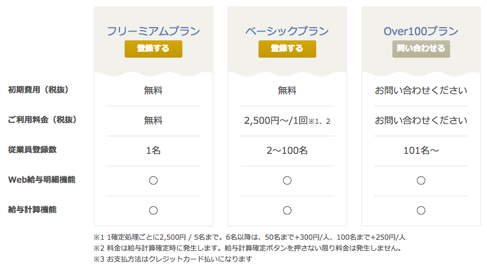Click ベーシックプラン circle mark in Web給与明細機能 row
The width and height of the screenshot is (487, 268).
point(287,180)
